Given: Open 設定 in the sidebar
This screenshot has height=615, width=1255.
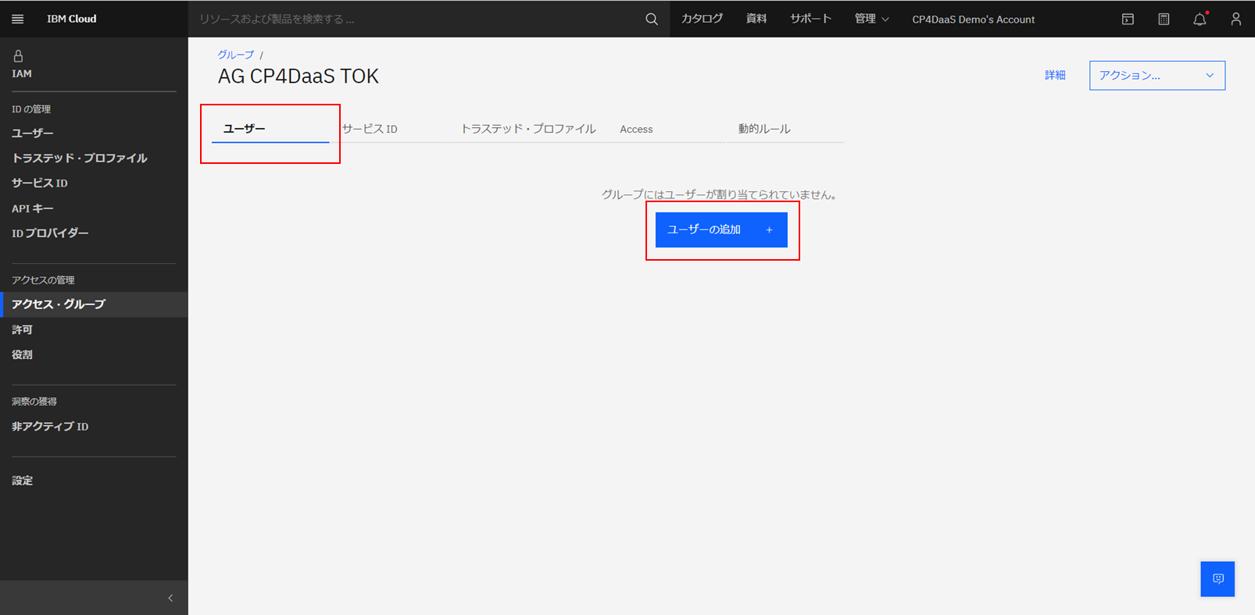Looking at the screenshot, I should tap(22, 481).
